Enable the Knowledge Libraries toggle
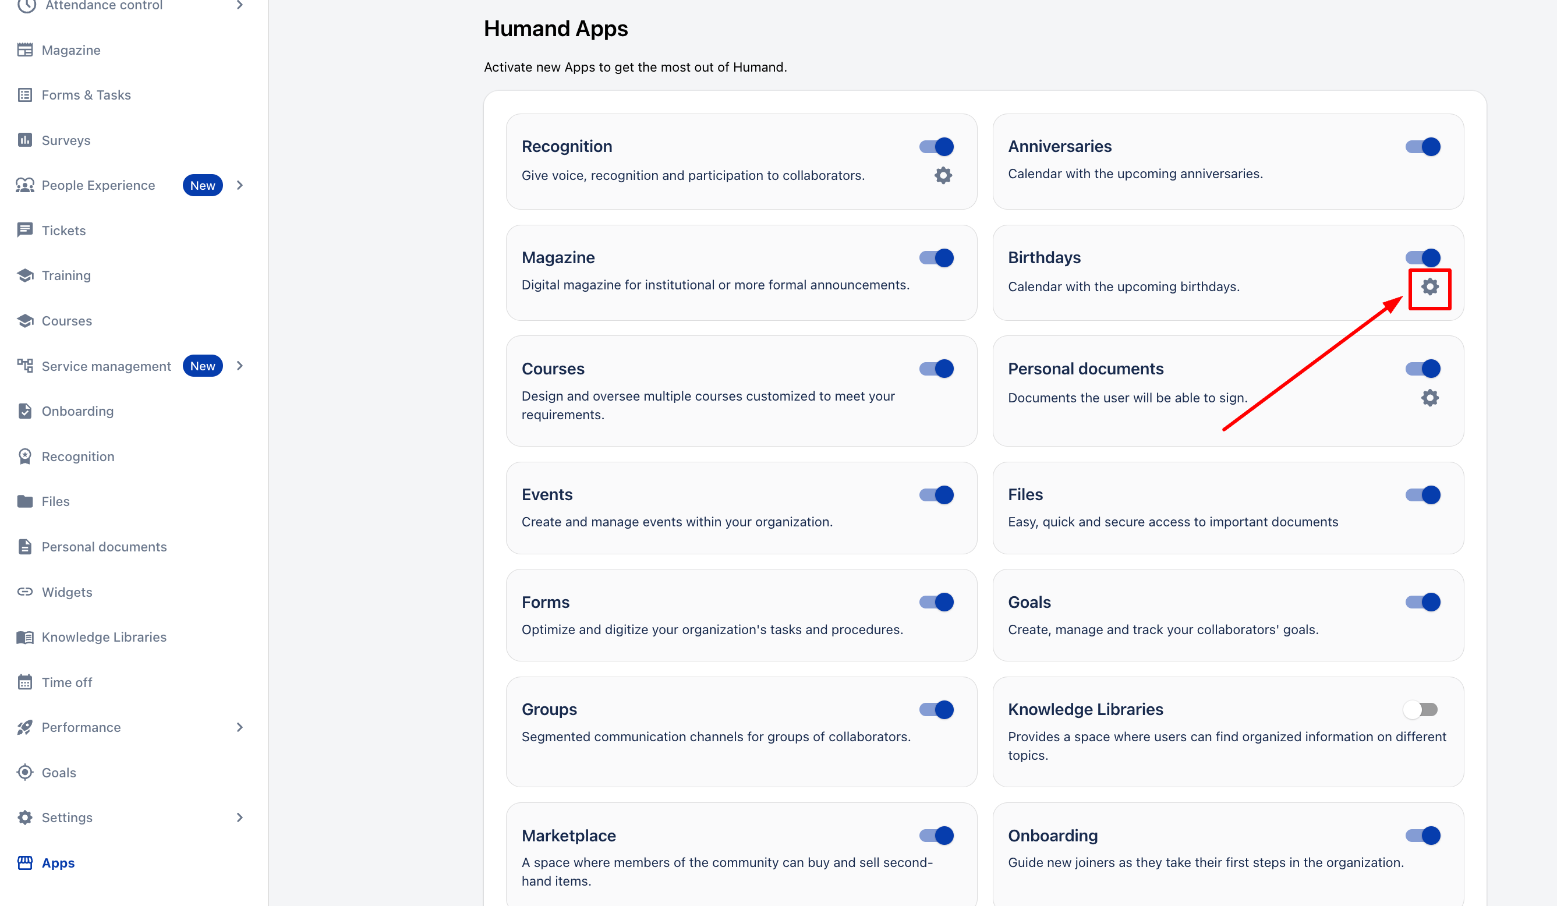 click(x=1420, y=709)
